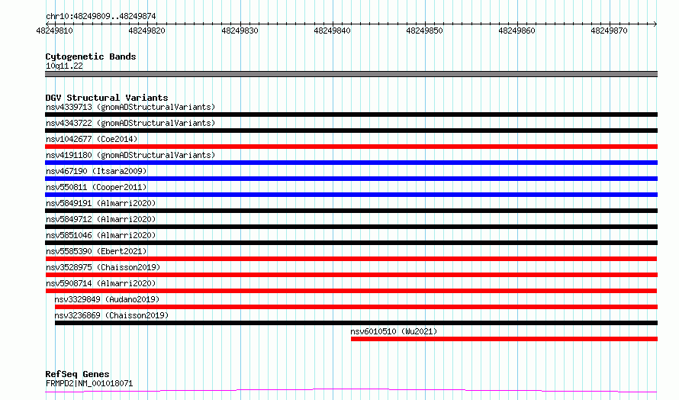The height and width of the screenshot is (400, 679).
Task: Click ruler position 48249850
Action: [424, 31]
